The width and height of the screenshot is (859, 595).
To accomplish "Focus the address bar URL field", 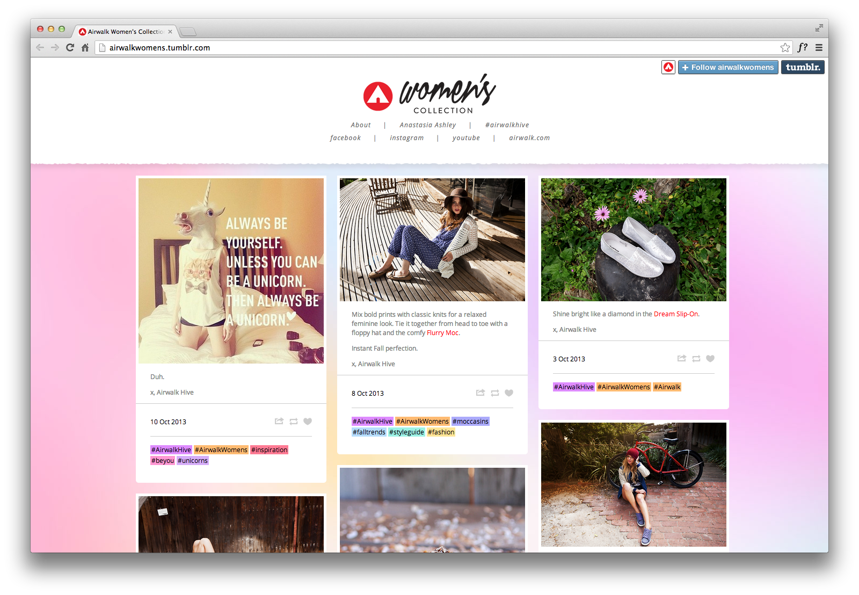I will [x=438, y=48].
